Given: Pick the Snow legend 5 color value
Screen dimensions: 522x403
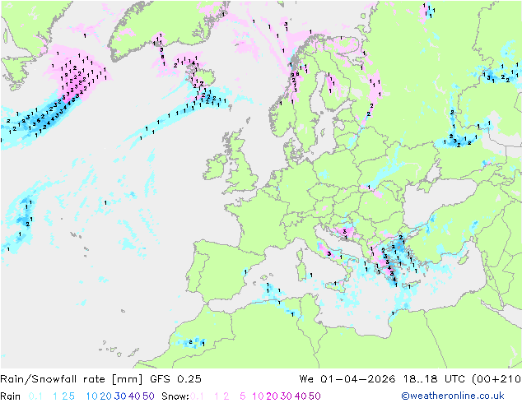Looking at the screenshot, I should point(243,396).
